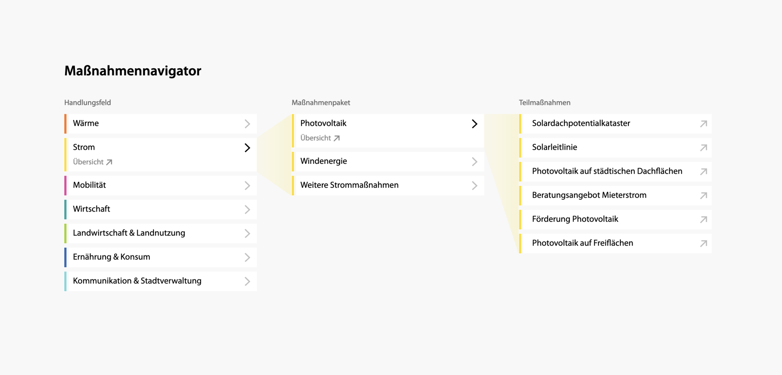Click arrow icon beside Strom Übersicht
Viewport: 782px width, 375px height.
coord(109,162)
